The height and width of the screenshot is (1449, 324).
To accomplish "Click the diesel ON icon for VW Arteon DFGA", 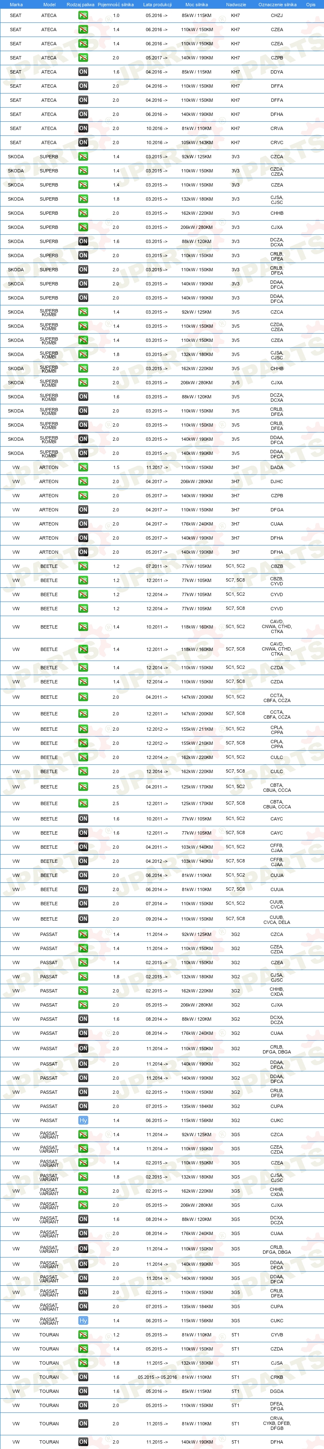I will (x=83, y=510).
